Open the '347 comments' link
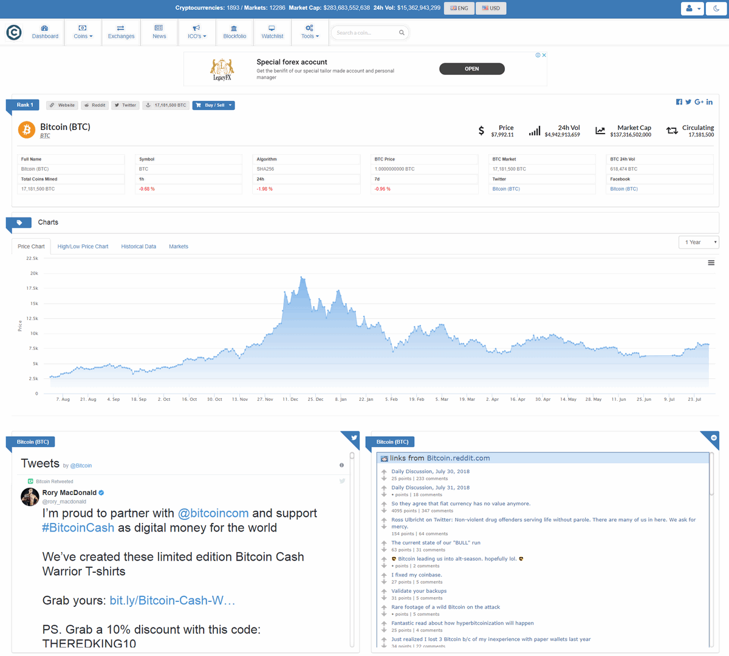Screen dimensions: 729x656 coord(437,511)
